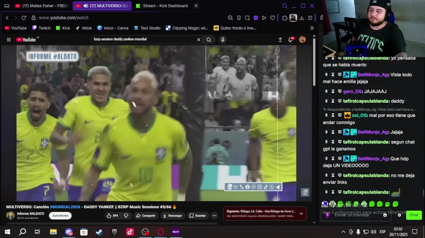Show hidden system tray icons chevron
The image size is (425, 238).
343,232
